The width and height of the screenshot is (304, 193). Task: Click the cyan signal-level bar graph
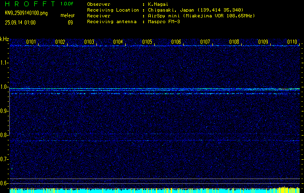click(155, 190)
